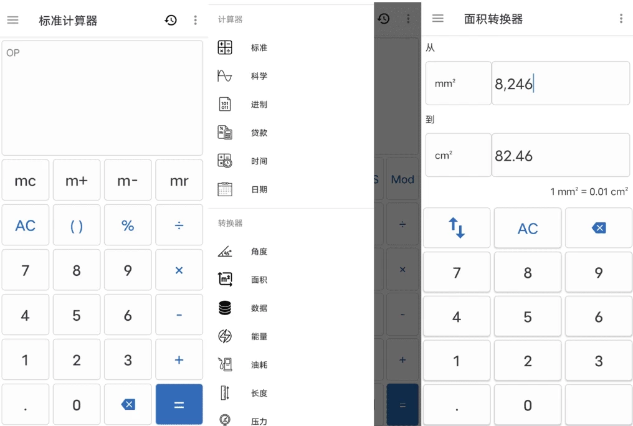
Task: Expand the mm² source unit selector
Action: coord(458,83)
